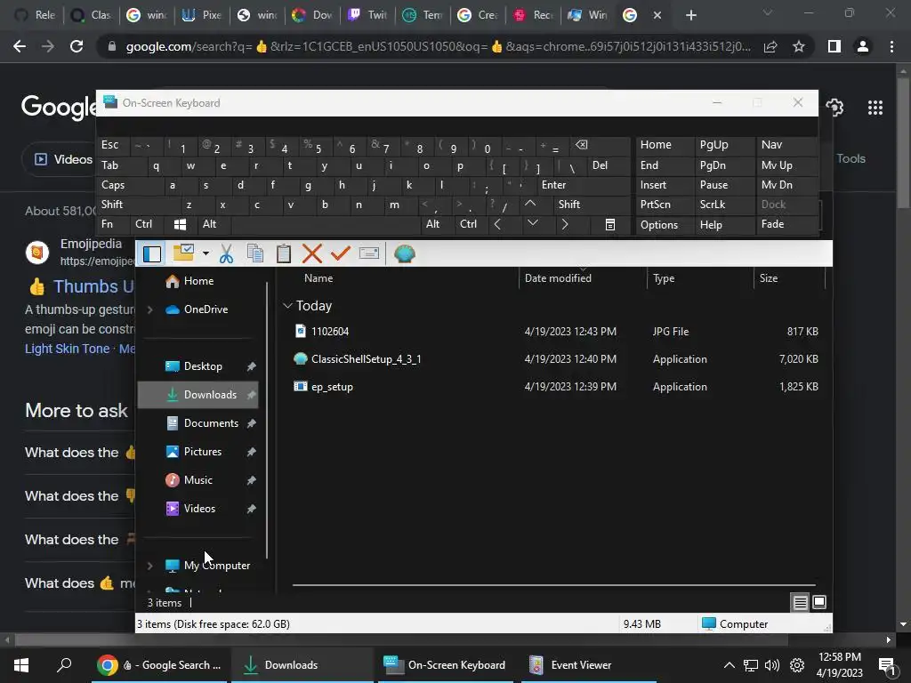Open Documents folder in sidebar
Screen dimensions: 911x683
(x=211, y=423)
